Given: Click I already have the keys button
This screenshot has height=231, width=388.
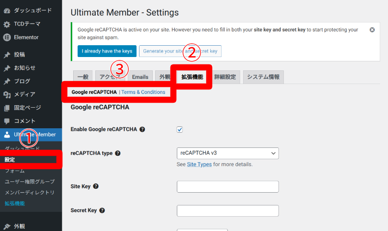Looking at the screenshot, I should pos(107,51).
